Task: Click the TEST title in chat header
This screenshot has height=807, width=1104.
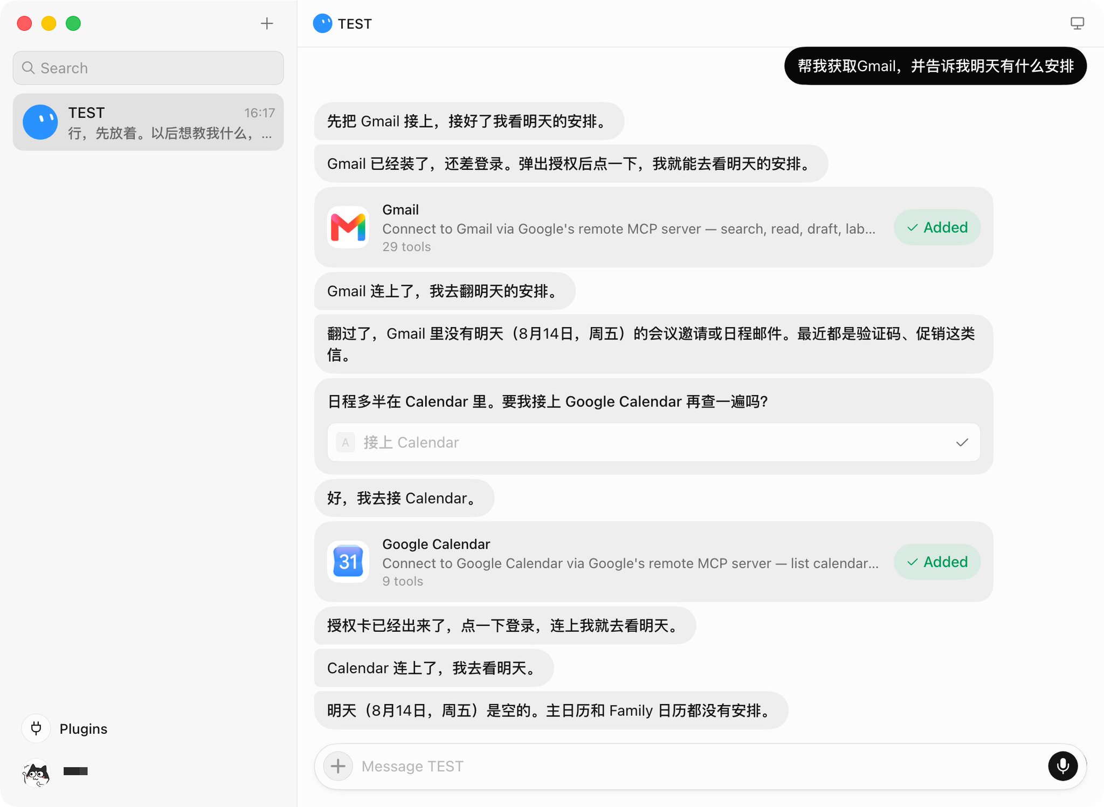Action: 355,24
